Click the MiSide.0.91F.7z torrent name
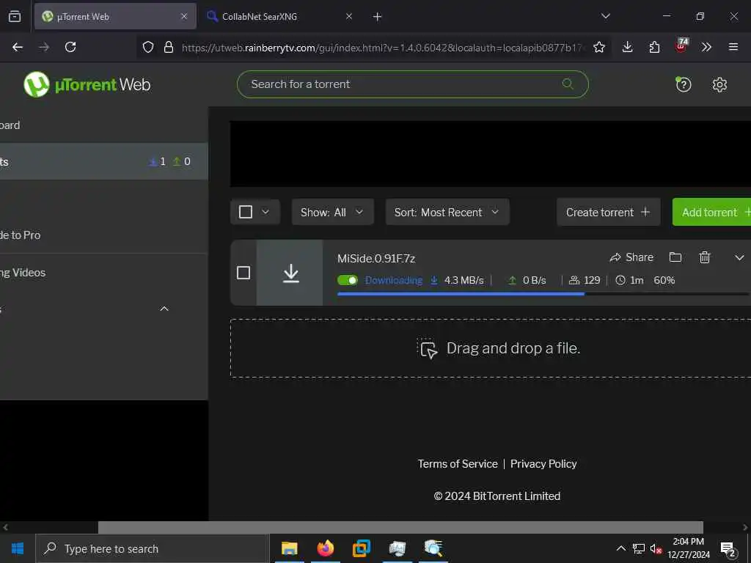 (x=376, y=259)
